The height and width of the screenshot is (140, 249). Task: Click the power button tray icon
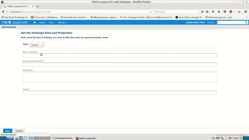point(241,138)
